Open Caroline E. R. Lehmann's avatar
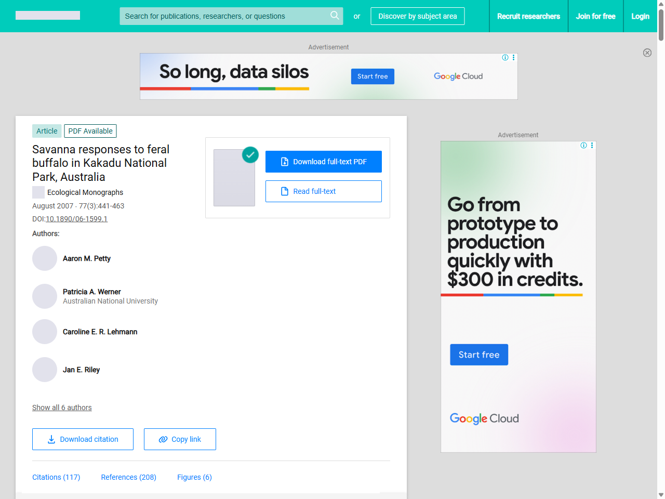Viewport: 665px width, 499px height. 45,332
